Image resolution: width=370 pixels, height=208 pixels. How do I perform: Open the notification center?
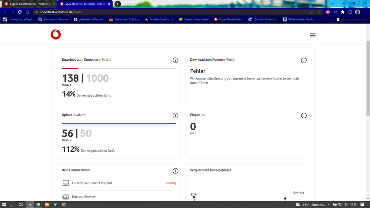(363, 204)
